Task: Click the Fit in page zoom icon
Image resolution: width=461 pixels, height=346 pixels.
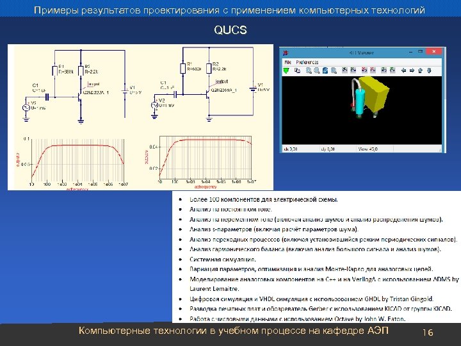Action: pos(334,70)
